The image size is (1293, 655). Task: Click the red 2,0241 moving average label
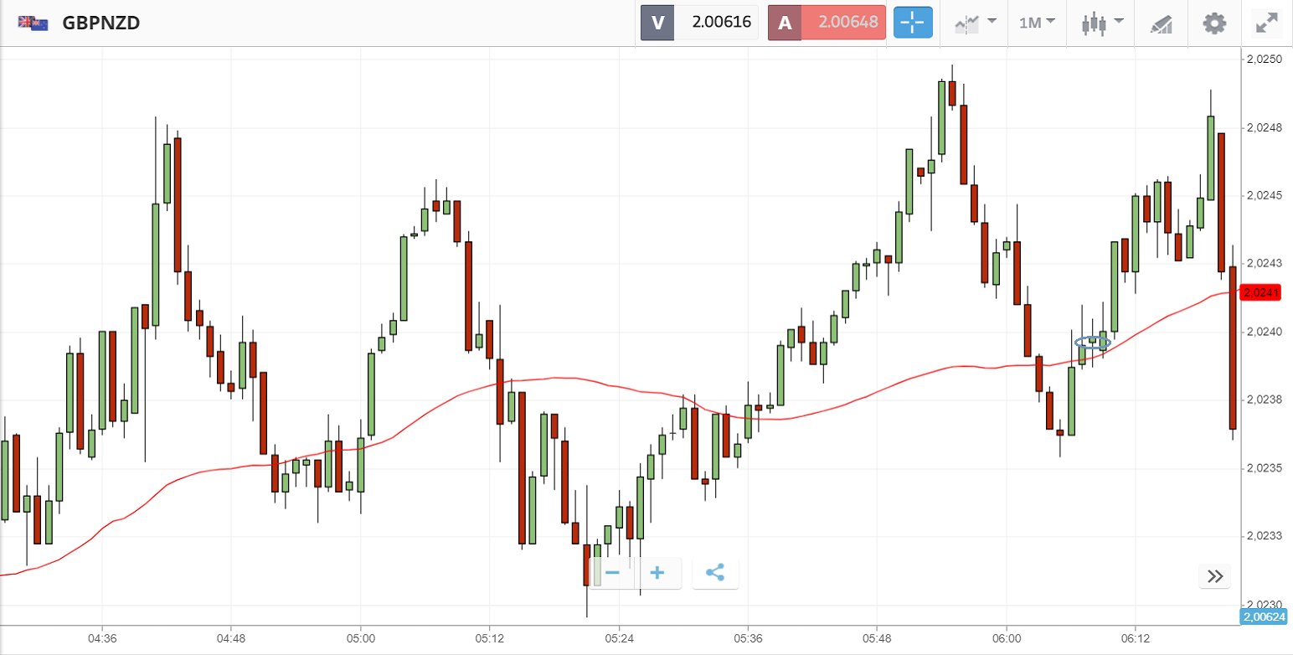coord(1261,292)
